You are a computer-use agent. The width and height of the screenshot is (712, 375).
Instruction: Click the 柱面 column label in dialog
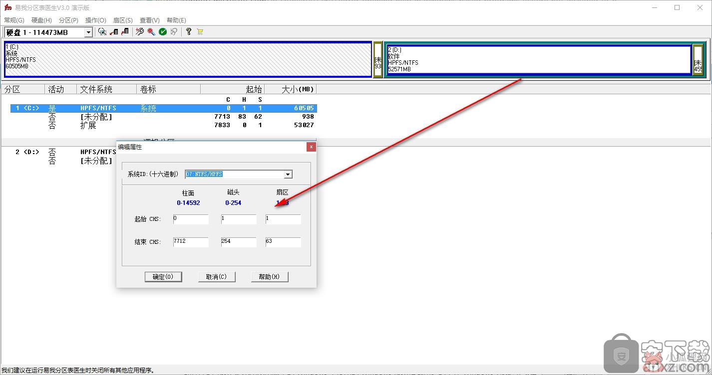tap(188, 192)
